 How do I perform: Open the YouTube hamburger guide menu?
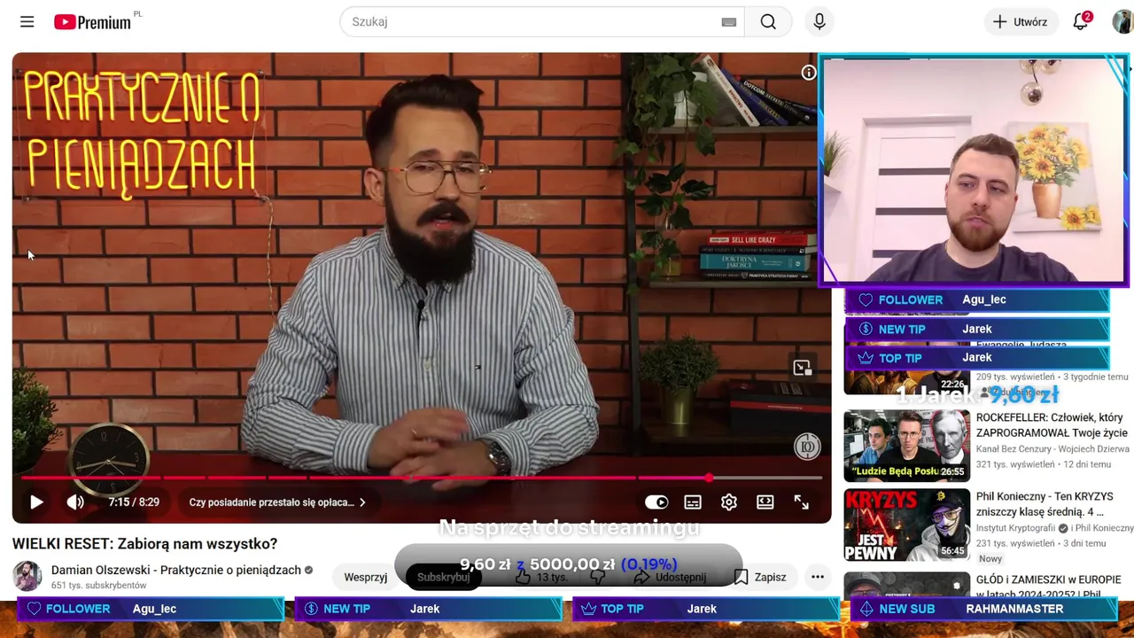27,22
